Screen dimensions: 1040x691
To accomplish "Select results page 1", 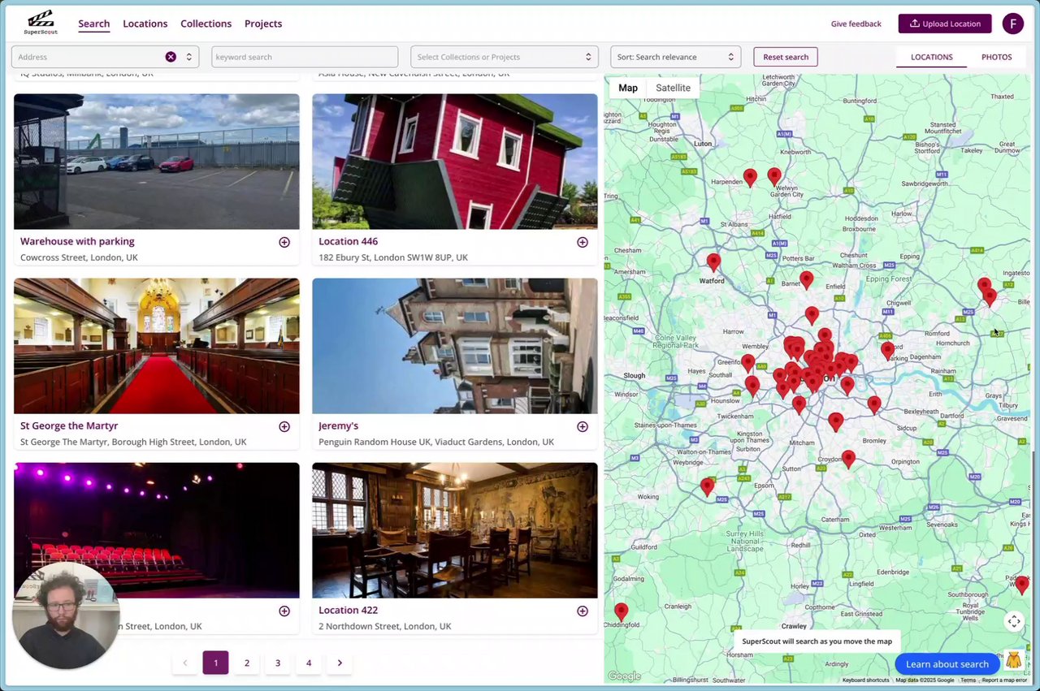I will pyautogui.click(x=215, y=663).
